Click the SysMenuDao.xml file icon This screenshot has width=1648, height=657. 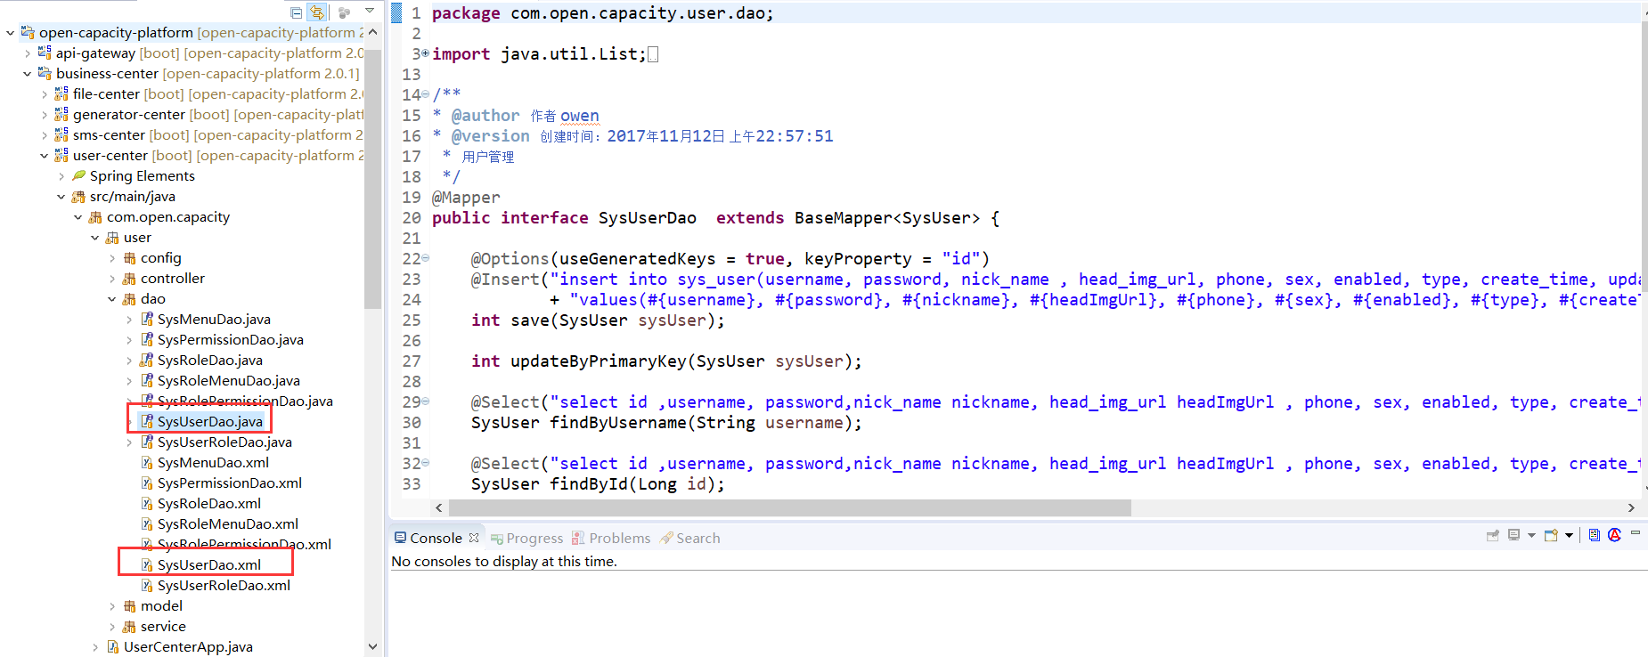(147, 463)
